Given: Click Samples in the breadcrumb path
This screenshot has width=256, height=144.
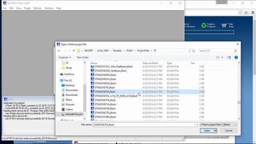Looking at the screenshot, I should click(x=117, y=51).
